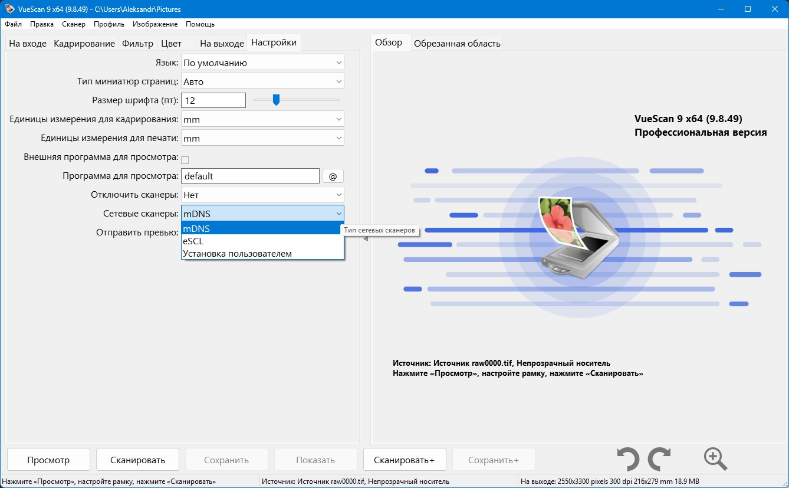Click the rotate left arrow icon
789x488 pixels.
[x=628, y=459]
